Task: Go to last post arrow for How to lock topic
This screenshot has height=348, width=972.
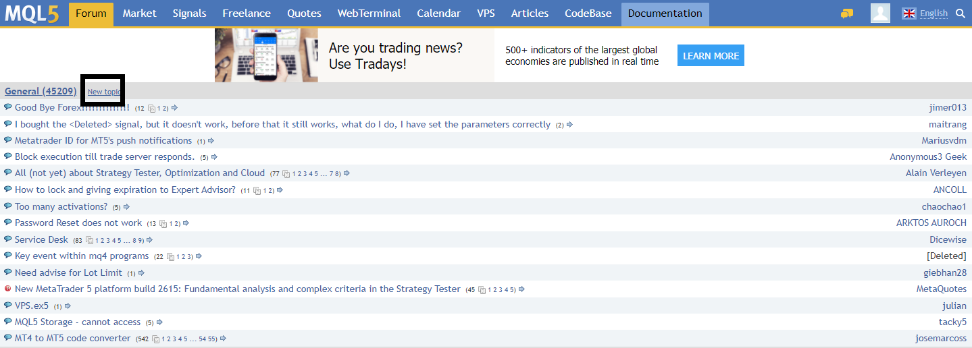Action: click(x=280, y=190)
